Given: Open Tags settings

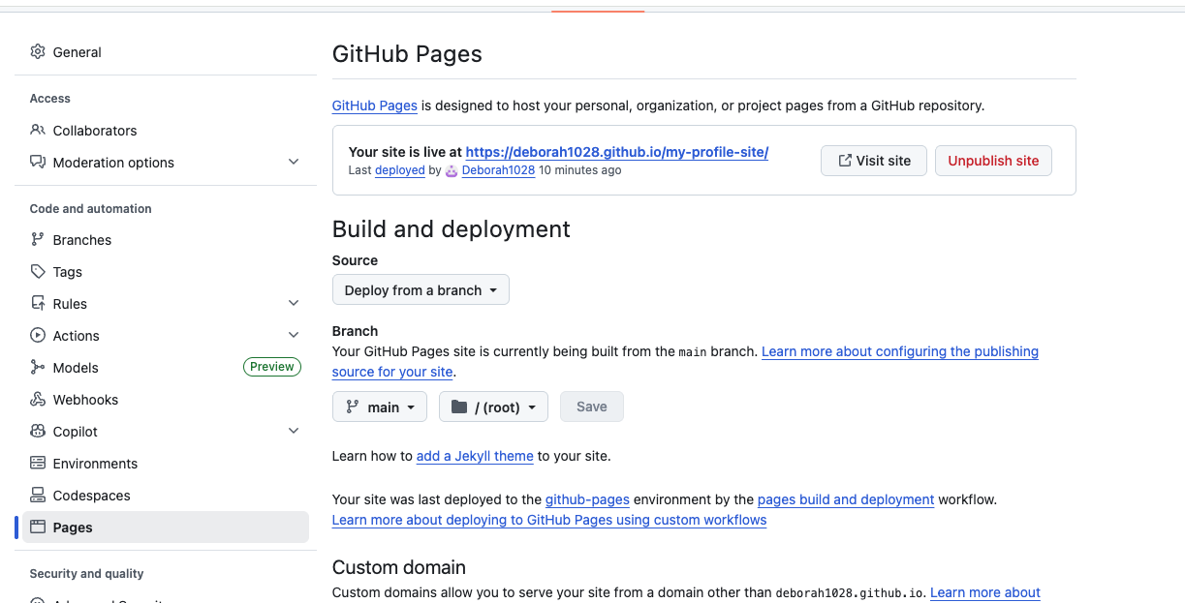Looking at the screenshot, I should point(166,272).
